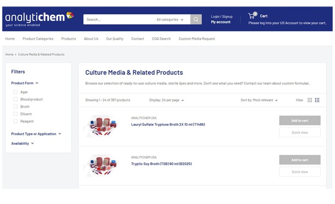Check the Diluent filter
The width and height of the screenshot is (335, 204).
coord(15,114)
